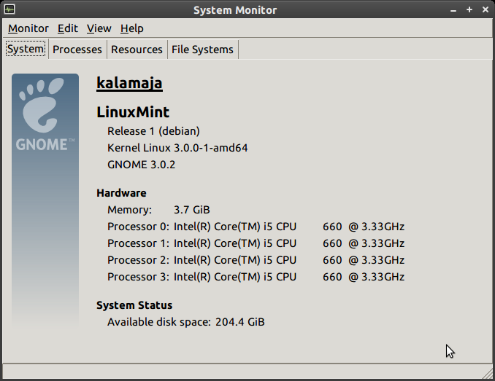Open the Edit menu
The width and height of the screenshot is (495, 381).
(68, 28)
